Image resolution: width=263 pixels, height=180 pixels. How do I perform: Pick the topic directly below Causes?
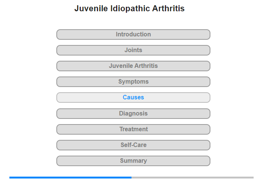click(x=133, y=114)
